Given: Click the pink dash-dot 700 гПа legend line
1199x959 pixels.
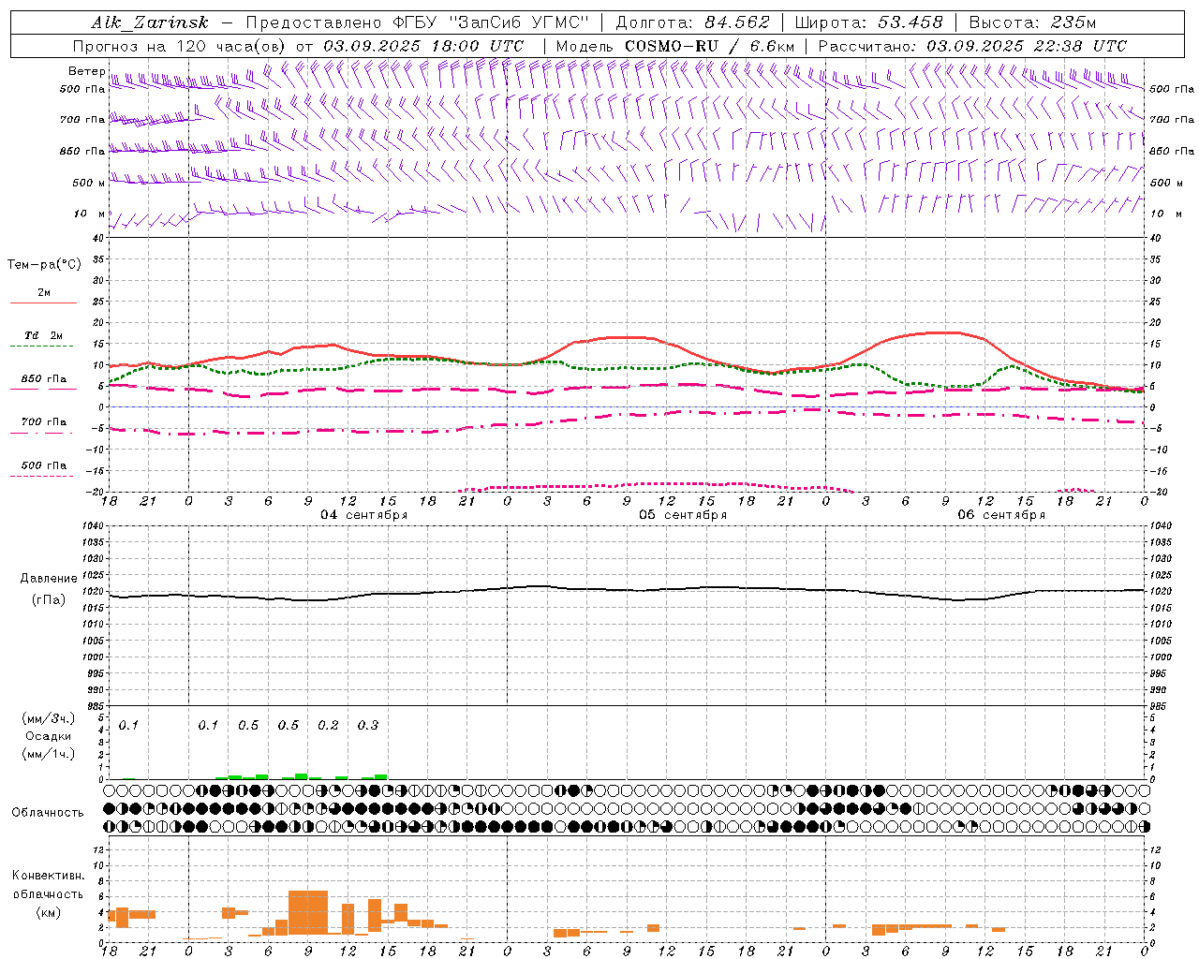Looking at the screenshot, I should point(43,433).
